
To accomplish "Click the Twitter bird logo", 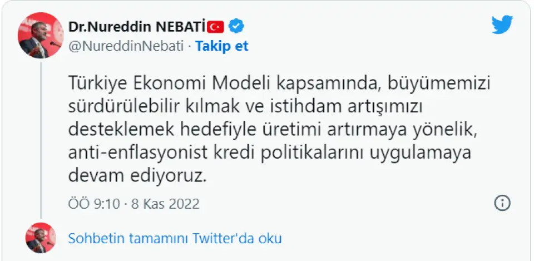I will [502, 25].
